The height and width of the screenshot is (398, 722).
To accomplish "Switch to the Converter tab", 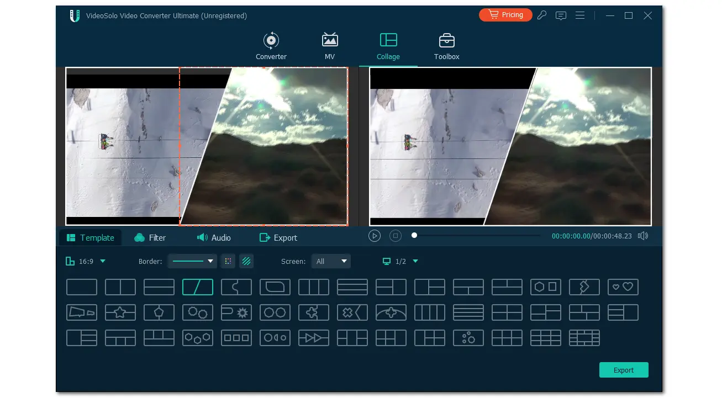I will coord(271,46).
